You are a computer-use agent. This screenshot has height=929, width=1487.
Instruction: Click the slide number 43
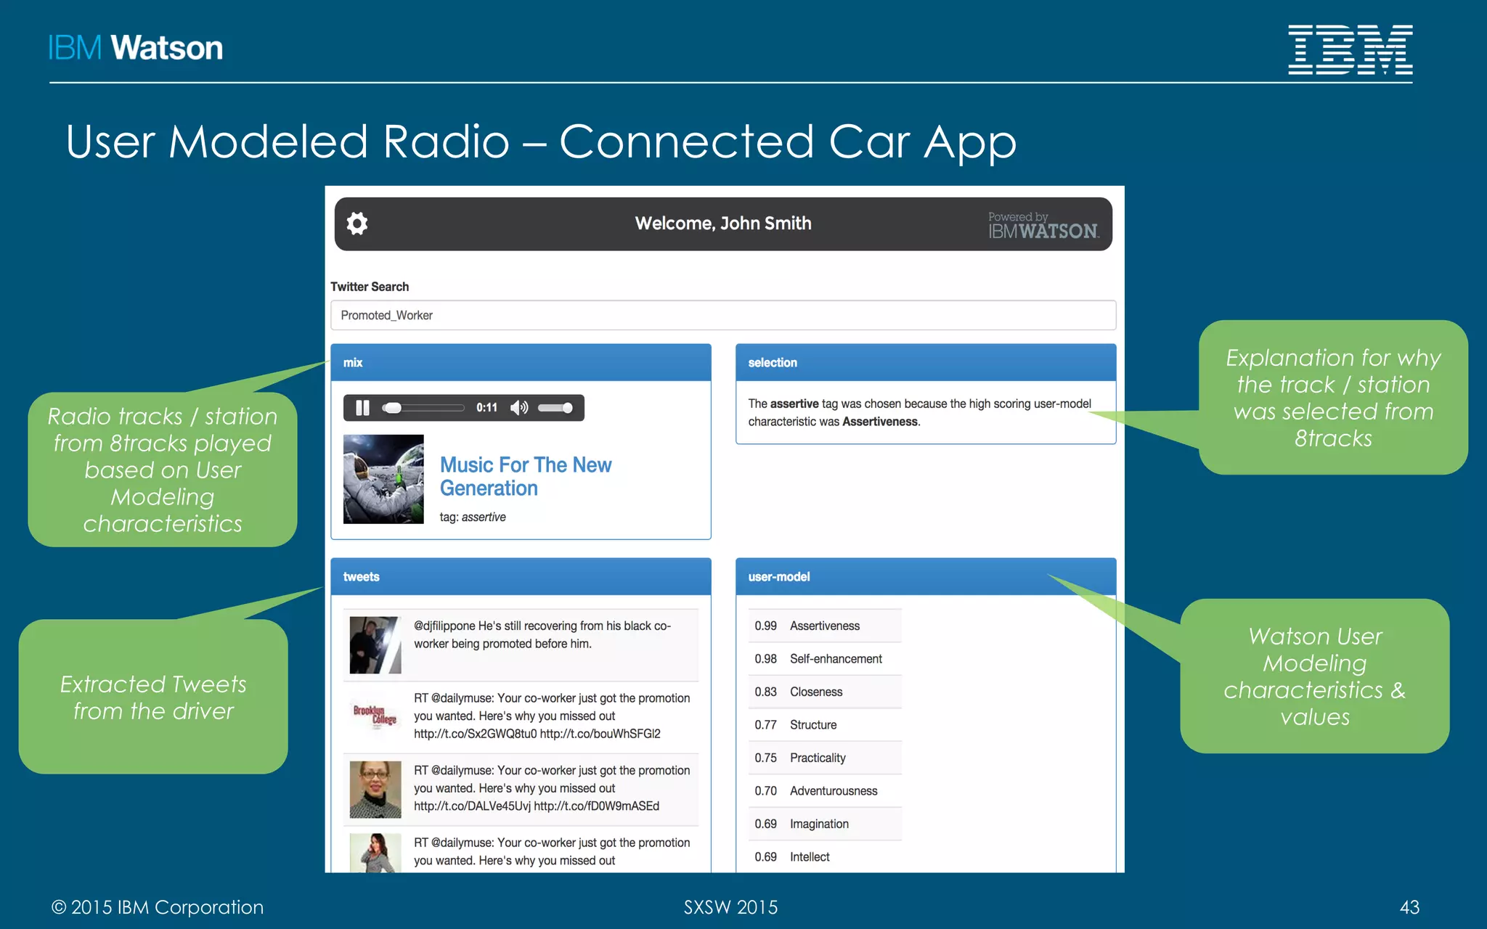(x=1409, y=907)
